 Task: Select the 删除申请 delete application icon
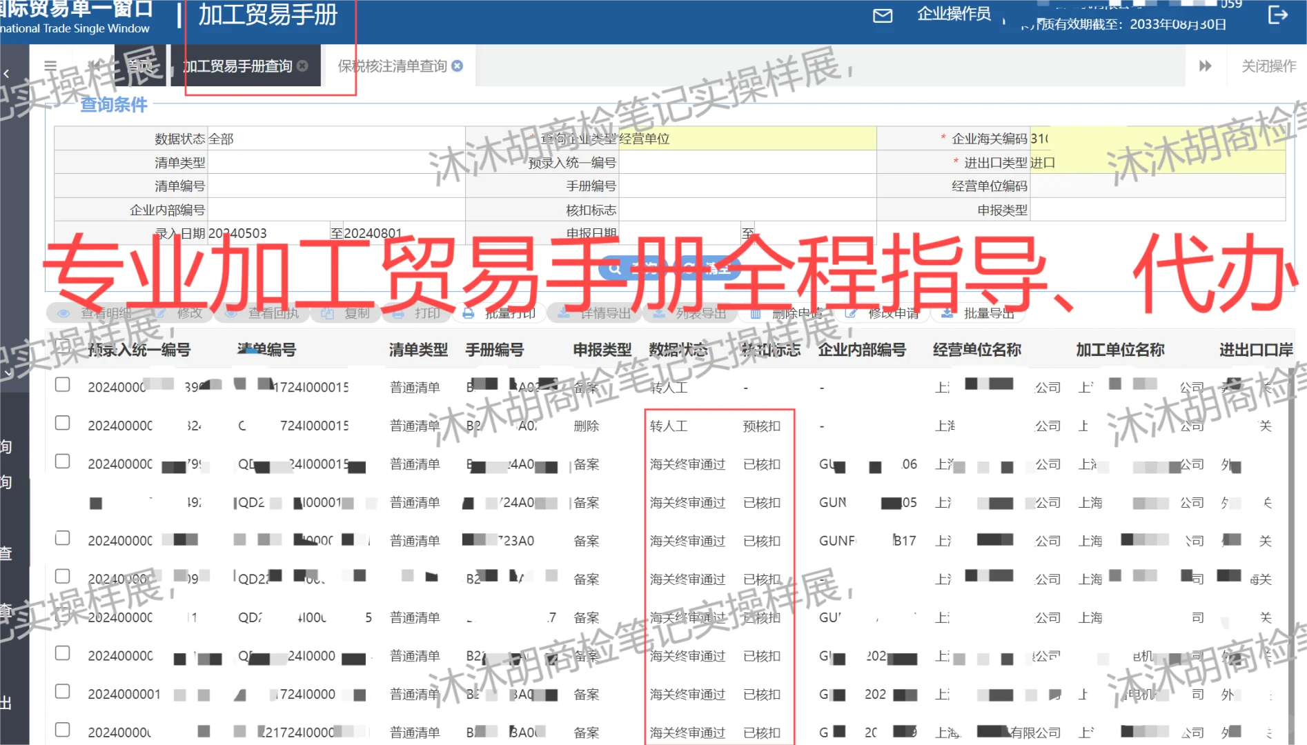click(x=755, y=312)
